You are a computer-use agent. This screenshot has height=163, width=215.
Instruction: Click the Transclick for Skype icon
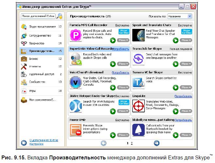point(139,59)
